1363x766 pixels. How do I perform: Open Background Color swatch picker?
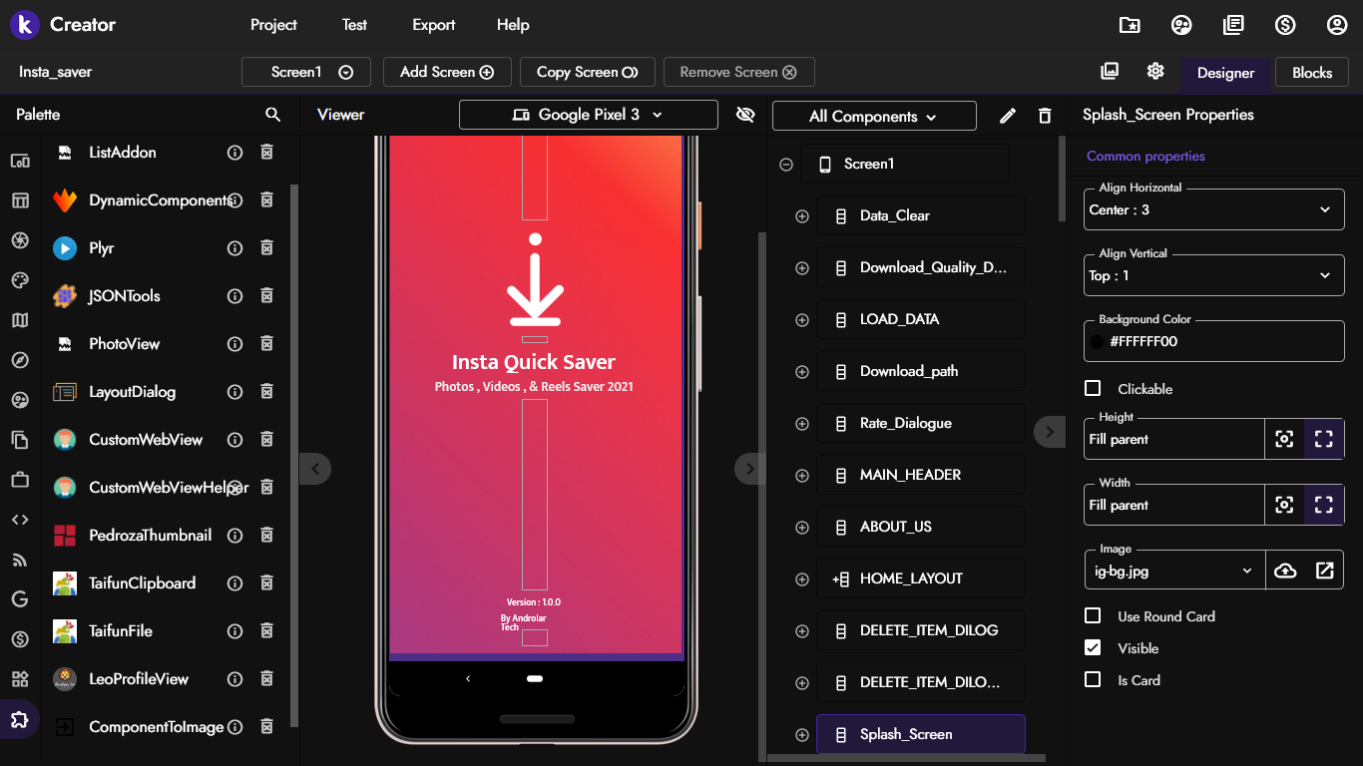tap(1098, 341)
